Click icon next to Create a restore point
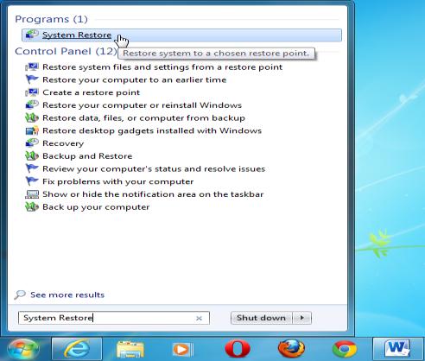Viewport: 425px width, 361px height. (32, 92)
